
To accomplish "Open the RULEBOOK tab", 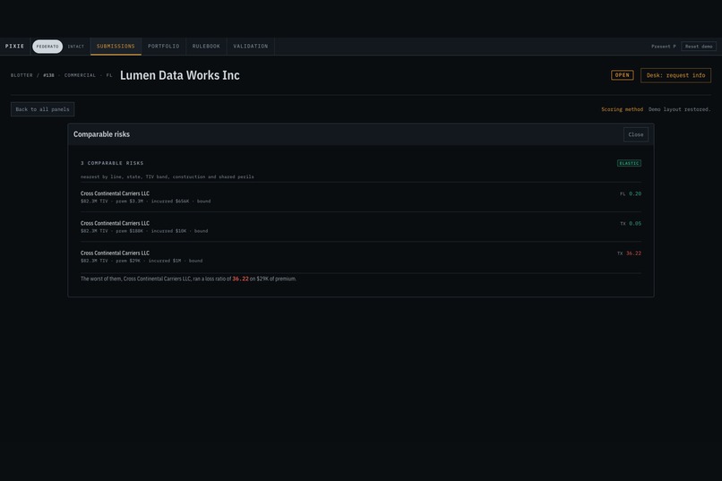I will pyautogui.click(x=206, y=46).
